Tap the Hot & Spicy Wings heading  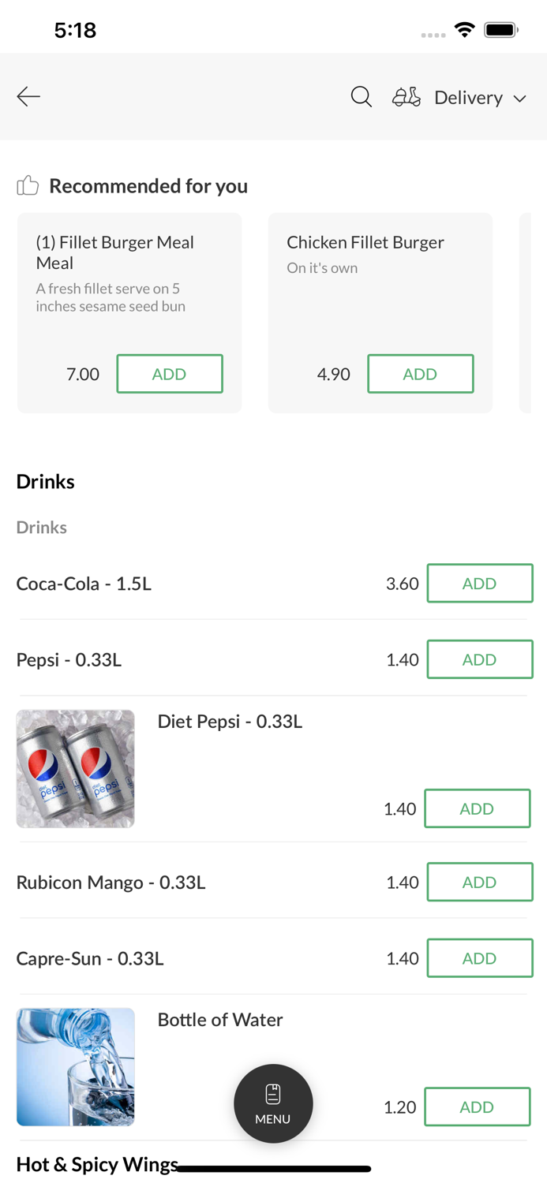click(97, 1164)
